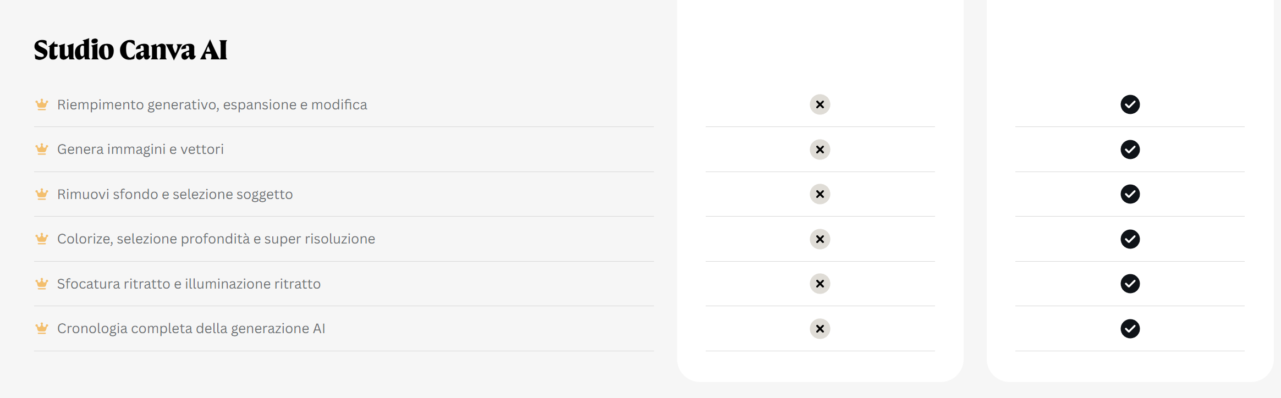Select the Studio Canva AI heading
The width and height of the screenshot is (1281, 398).
coord(130,50)
